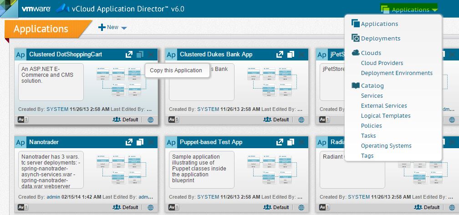Screen dimensions: 459x215
Task: Open Puppet-based Test App pop-out icon
Action: pyautogui.click(x=280, y=142)
